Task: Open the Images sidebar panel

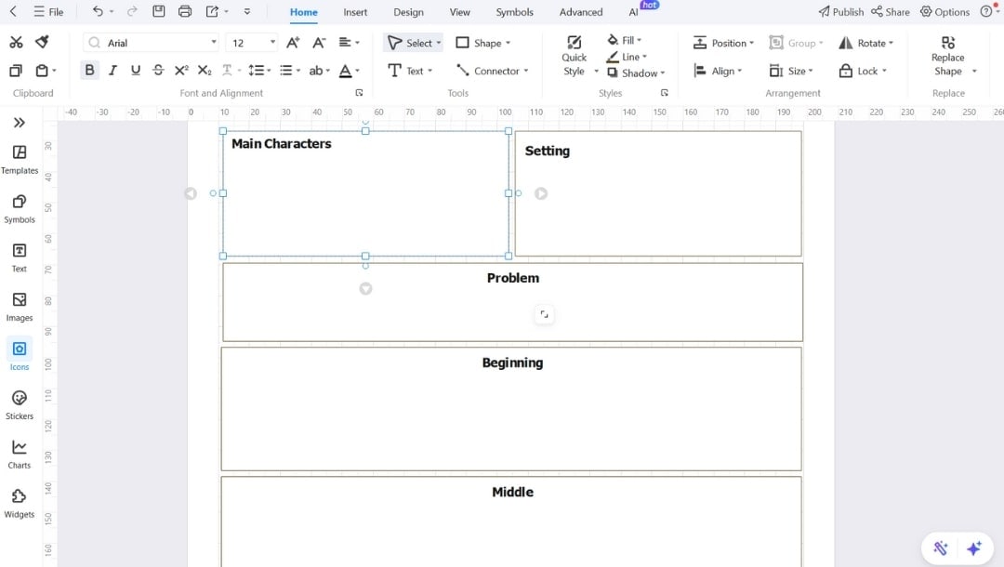Action: point(20,307)
